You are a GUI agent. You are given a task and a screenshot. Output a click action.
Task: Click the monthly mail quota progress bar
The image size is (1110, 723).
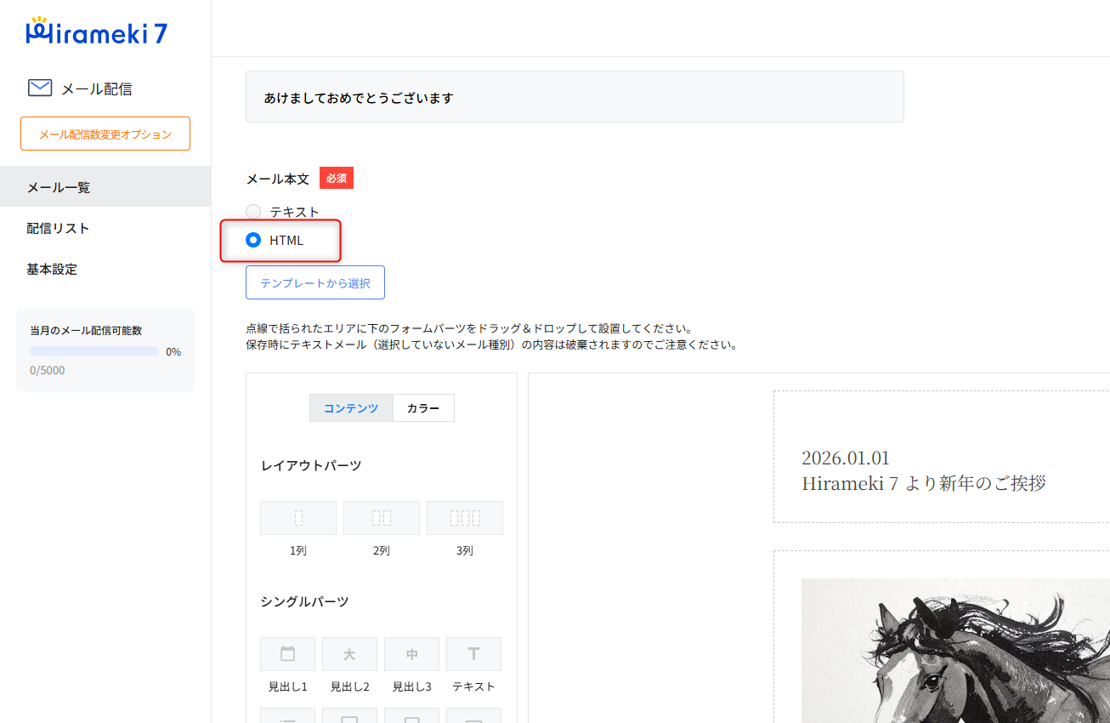pos(94,351)
